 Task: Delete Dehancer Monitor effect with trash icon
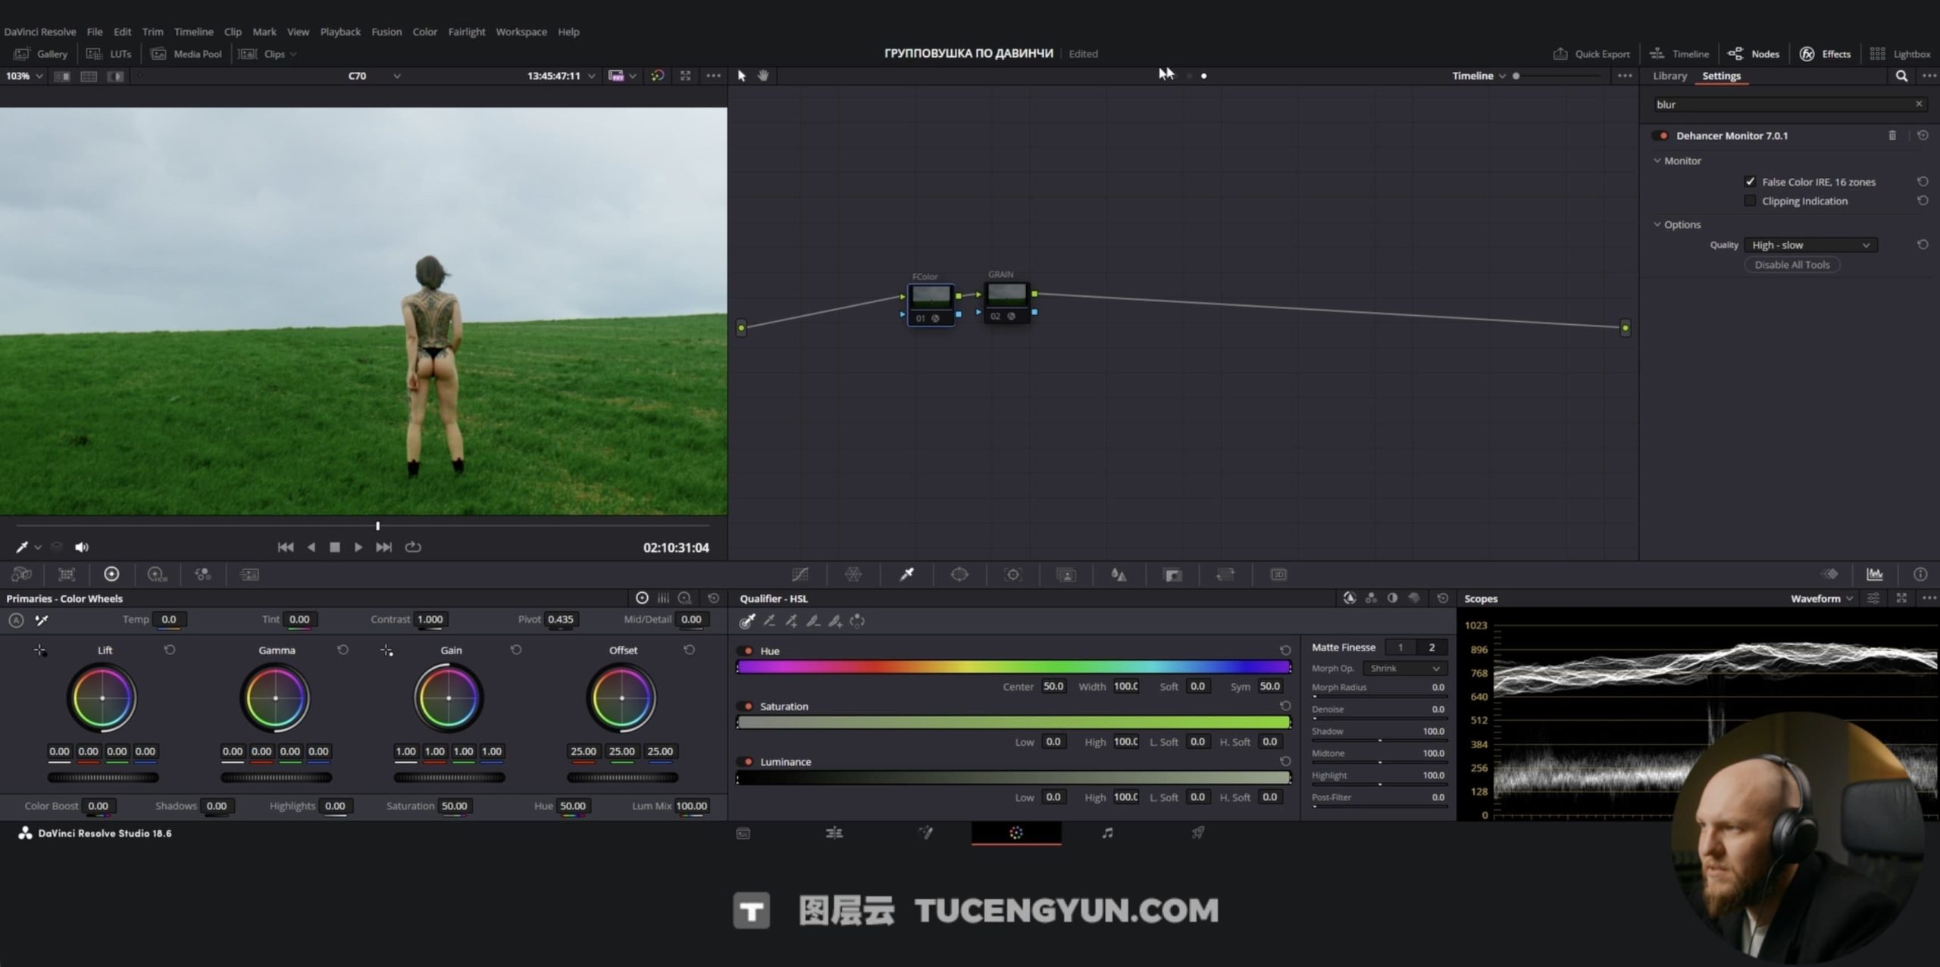[1892, 136]
